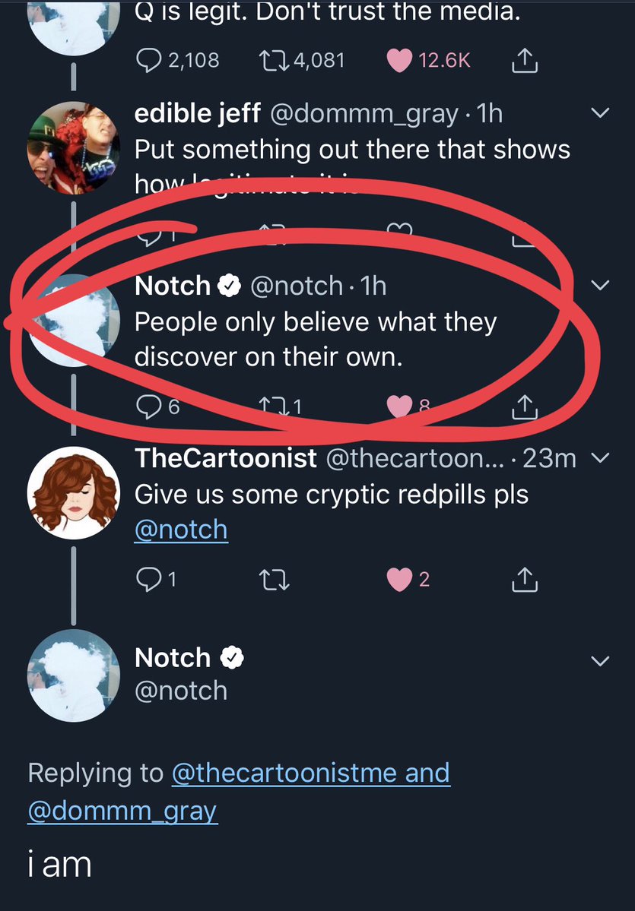
Task: Retweet TheCartoonist's redpills tweet
Action: 275,580
